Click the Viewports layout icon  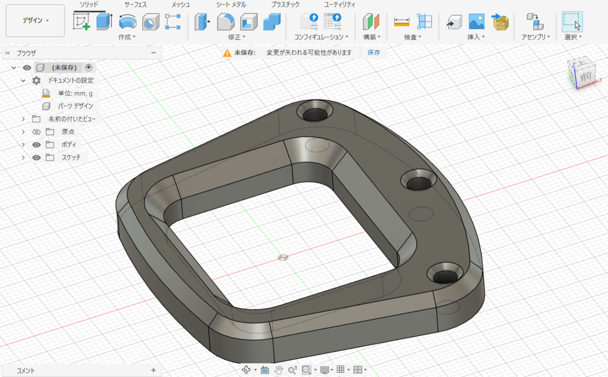(x=358, y=370)
